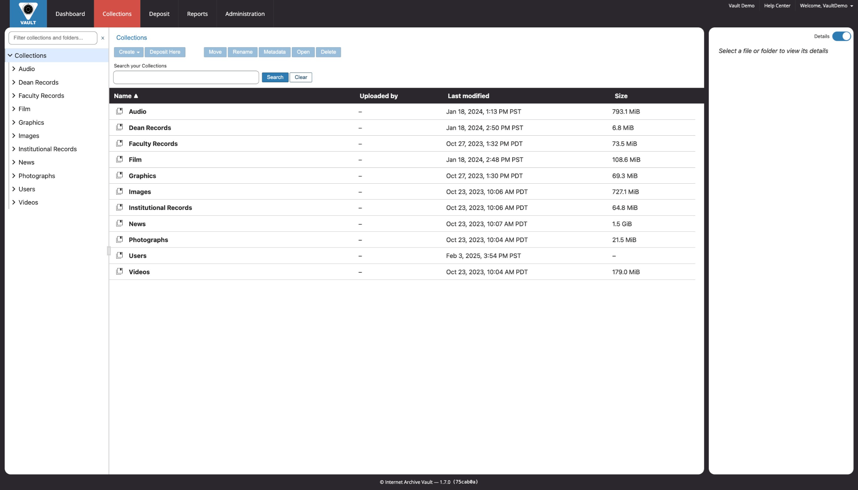Screen dimensions: 858x490
Task: Expand the Audio tree node chevron
Action: point(14,69)
